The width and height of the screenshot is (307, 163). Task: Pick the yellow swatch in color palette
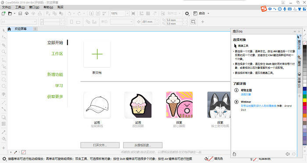point(305,100)
